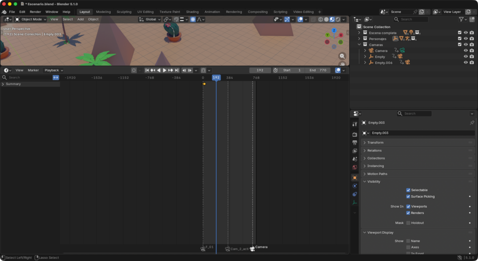The width and height of the screenshot is (478, 261).
Task: Open the Object Mode dropdown
Action: (x=31, y=19)
